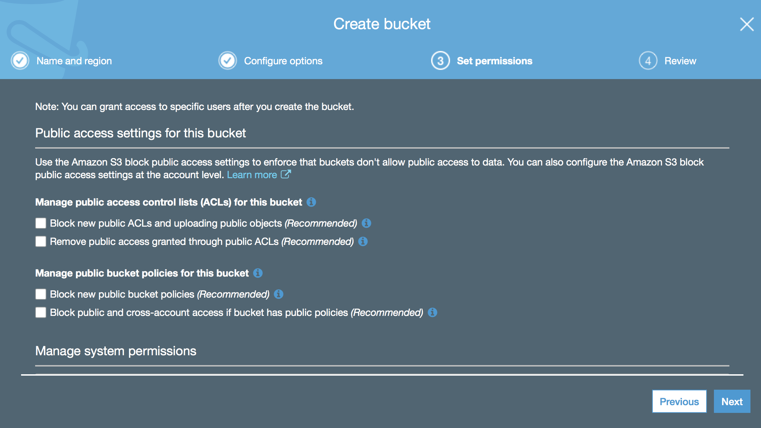This screenshot has height=428, width=761.
Task: Click the Next button
Action: pyautogui.click(x=732, y=401)
